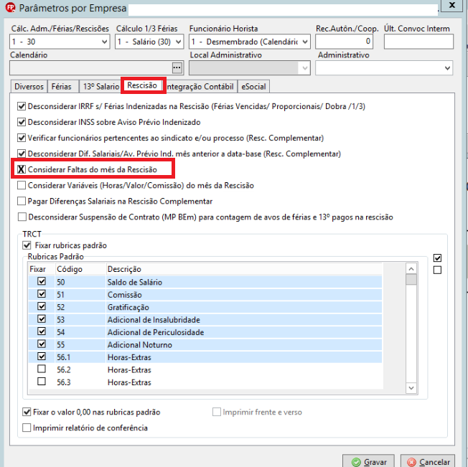The height and width of the screenshot is (467, 468).
Task: Switch to the eSocial tab
Action: point(253,87)
